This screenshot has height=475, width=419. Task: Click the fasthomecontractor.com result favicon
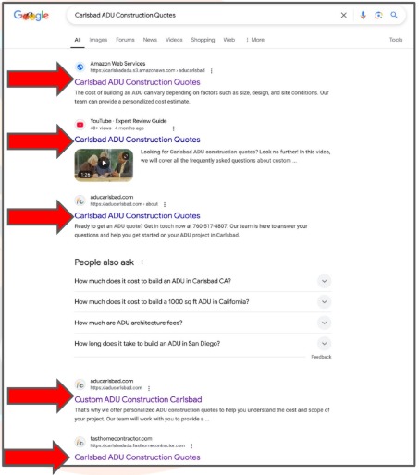80,442
